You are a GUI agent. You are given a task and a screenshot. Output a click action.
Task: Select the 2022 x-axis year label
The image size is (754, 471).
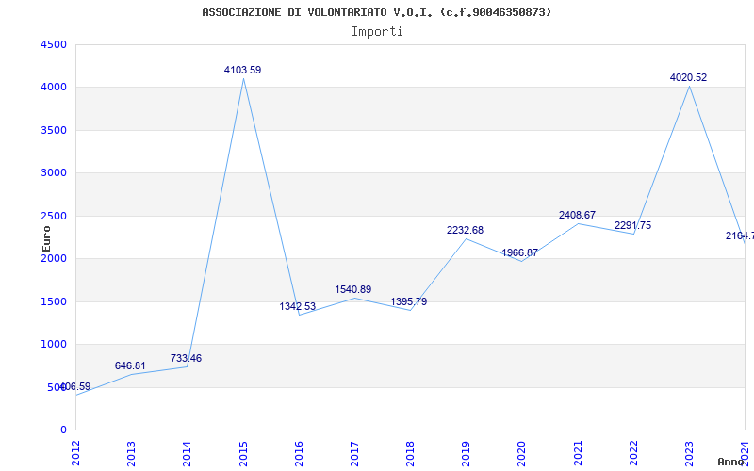coord(633,454)
